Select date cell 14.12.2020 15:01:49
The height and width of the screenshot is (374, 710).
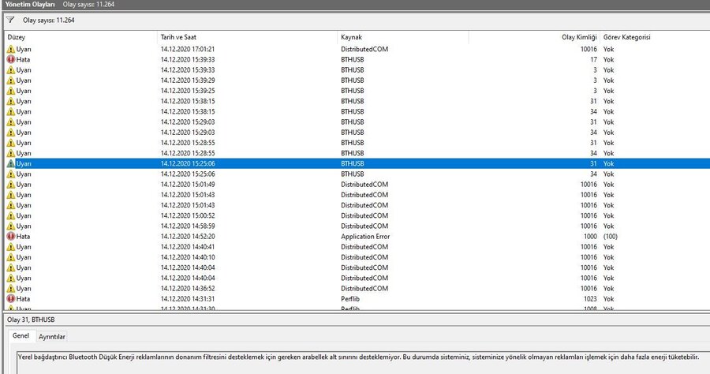click(x=188, y=185)
